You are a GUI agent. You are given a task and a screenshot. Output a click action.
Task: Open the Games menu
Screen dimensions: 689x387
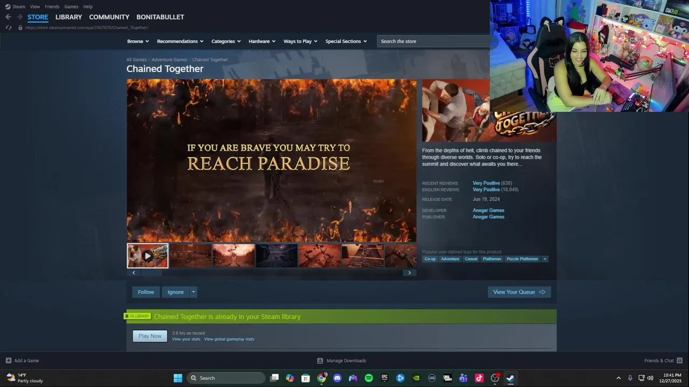click(x=71, y=6)
